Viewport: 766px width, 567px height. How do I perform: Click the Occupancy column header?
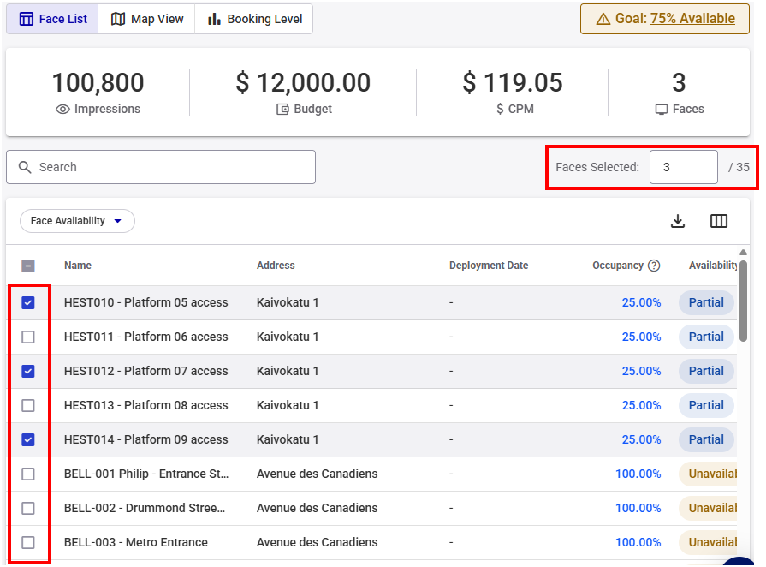pyautogui.click(x=617, y=266)
